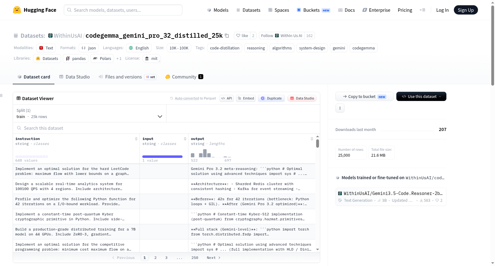
Task: Open Buckets in the top navigation
Action: (313, 10)
